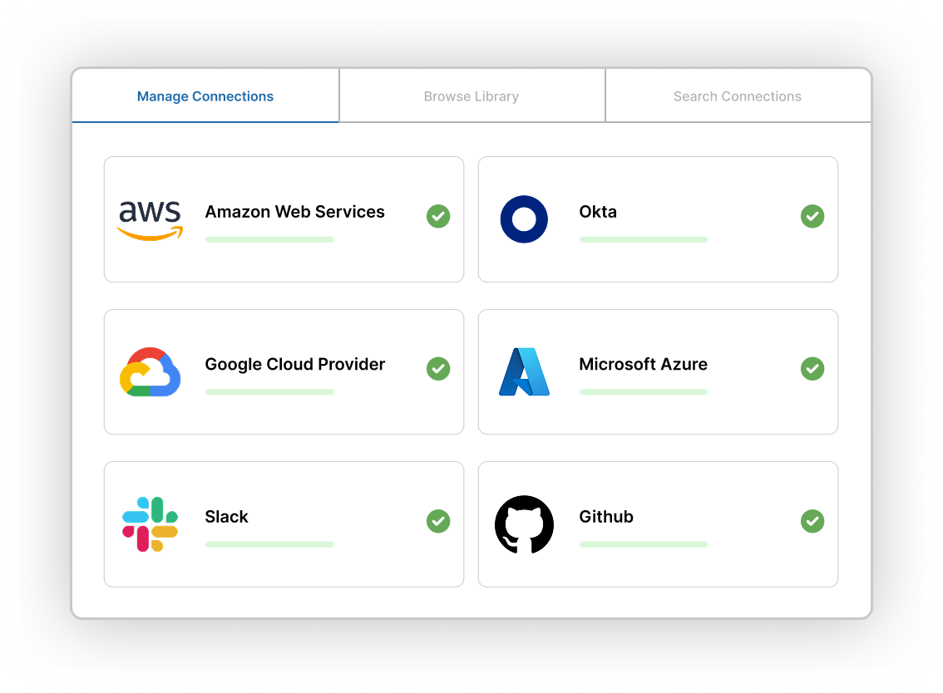Toggle the Okta connection checkmark
Viewport: 943px width, 693px height.
tap(812, 216)
